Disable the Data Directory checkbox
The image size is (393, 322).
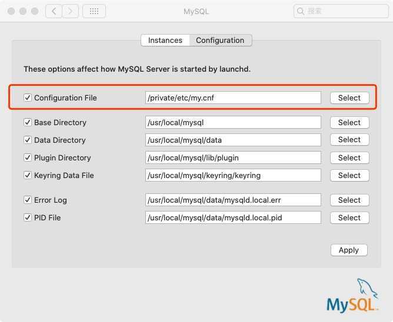[28, 140]
